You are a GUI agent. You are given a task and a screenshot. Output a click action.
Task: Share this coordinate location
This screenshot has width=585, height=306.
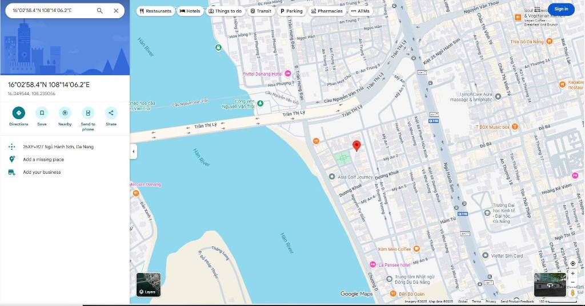click(x=111, y=113)
